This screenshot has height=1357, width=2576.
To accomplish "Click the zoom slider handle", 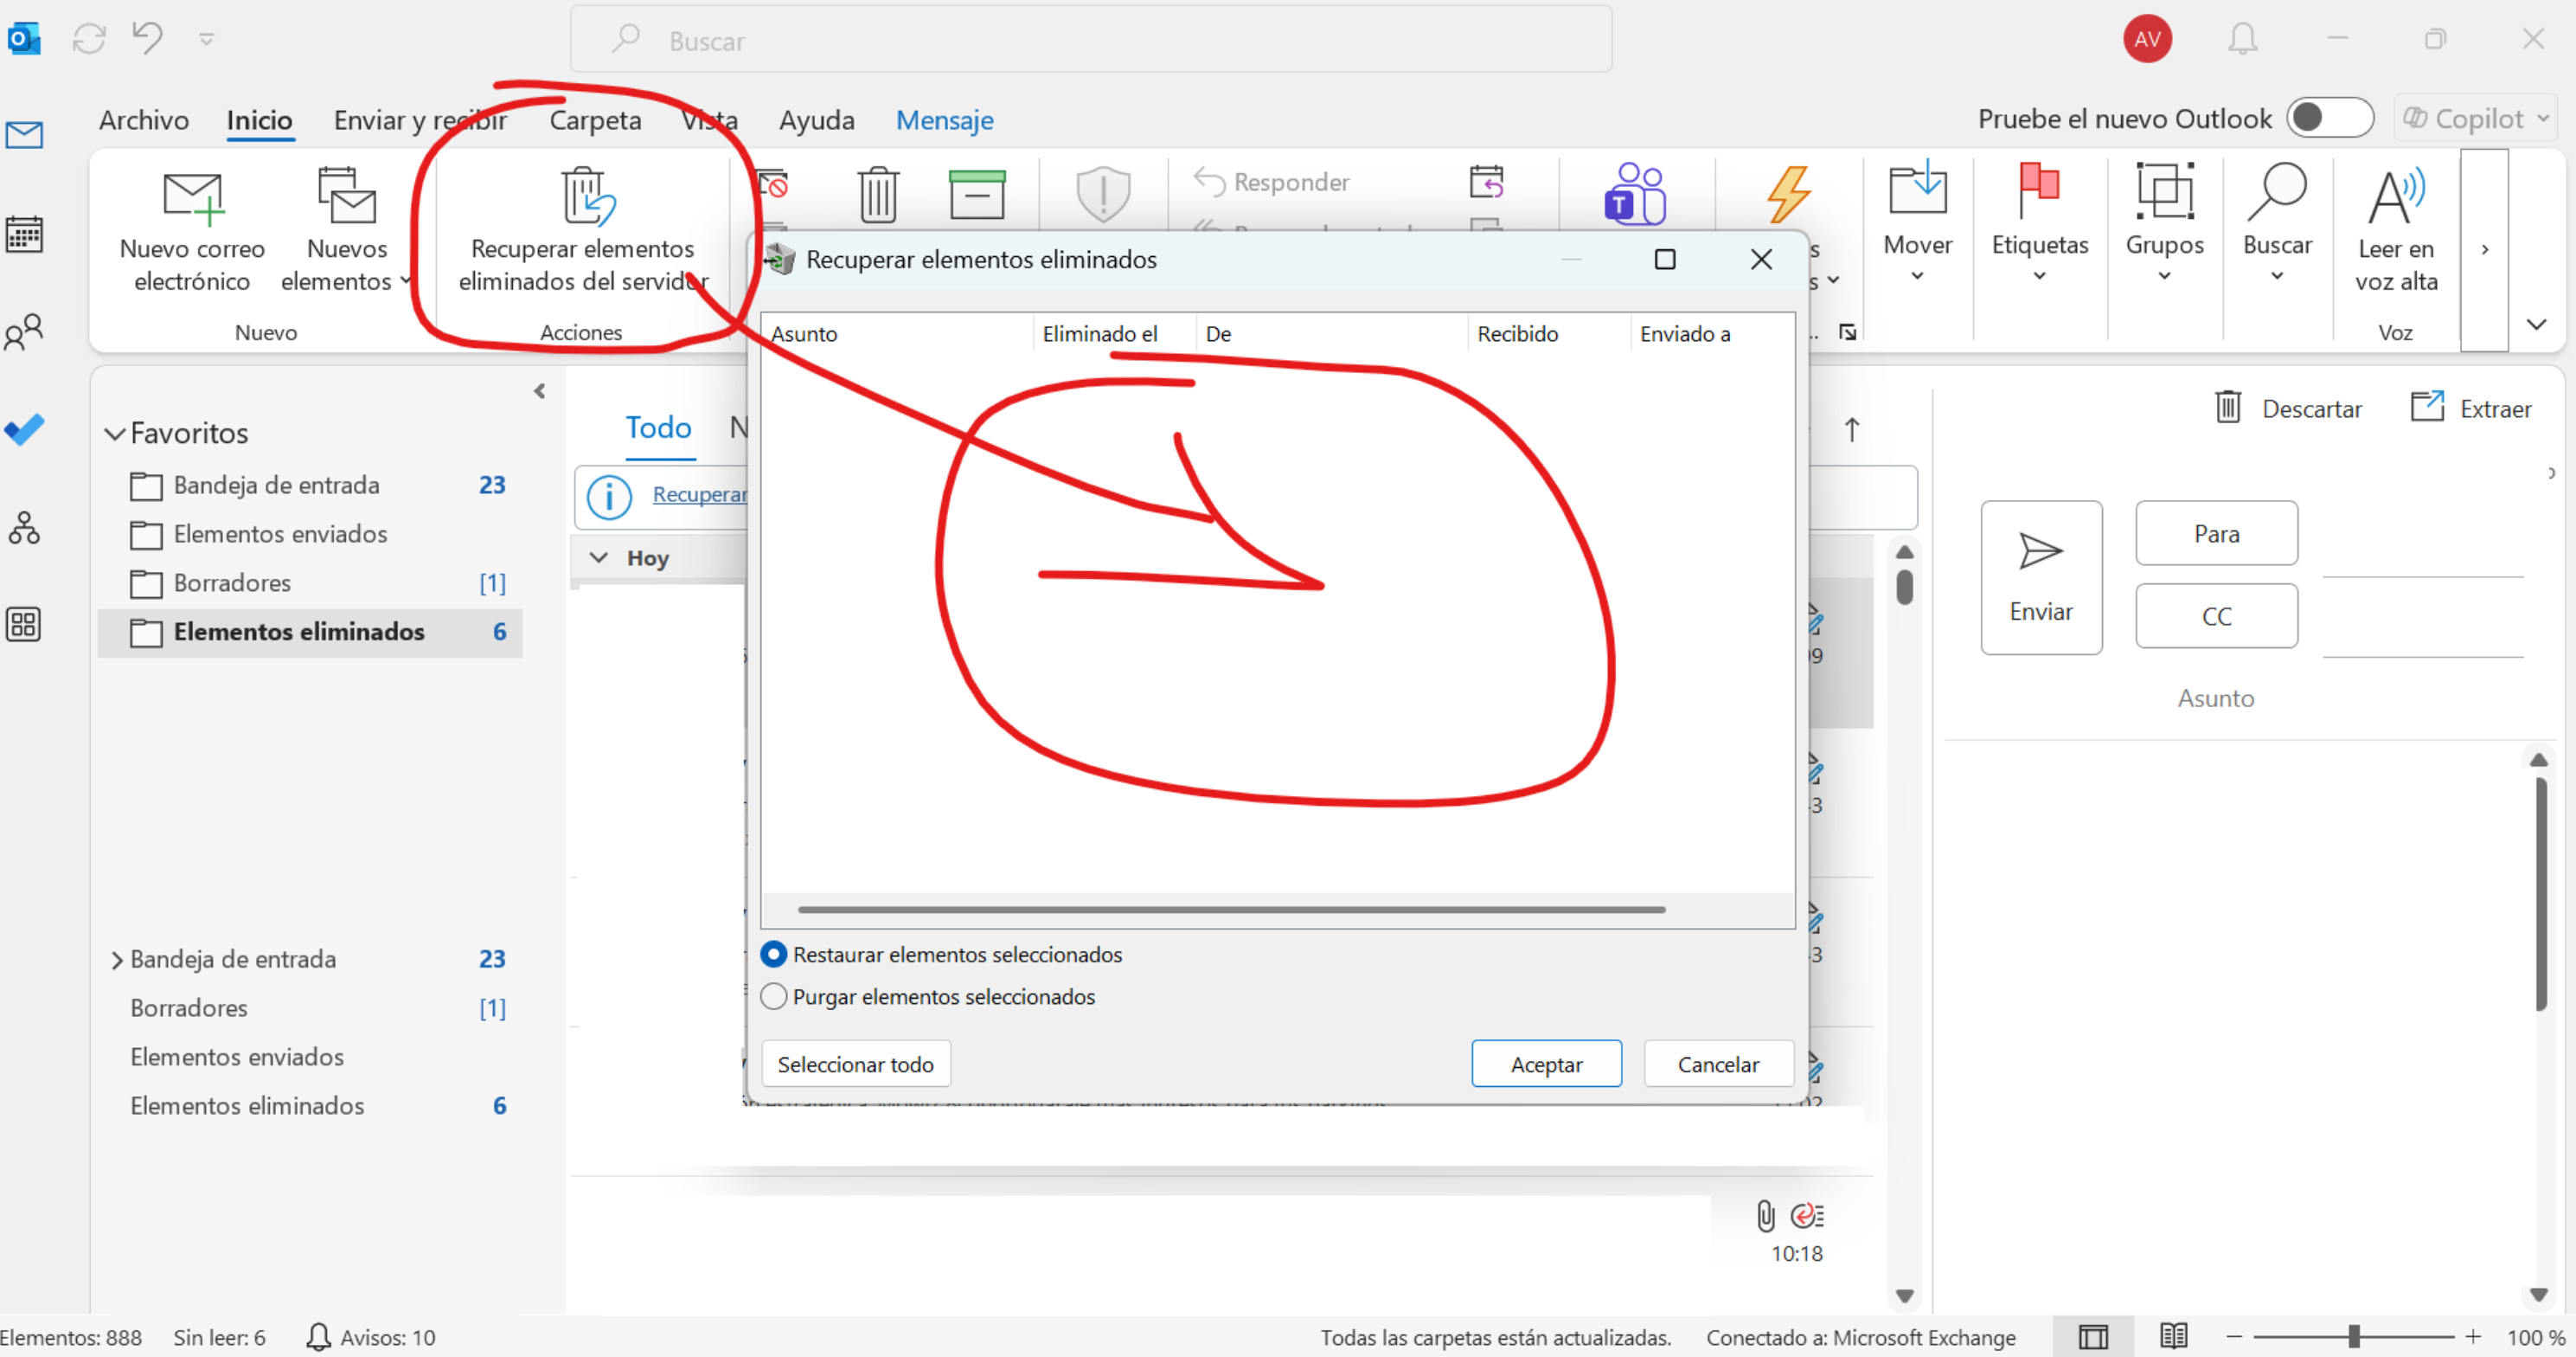I will pos(2354,1336).
